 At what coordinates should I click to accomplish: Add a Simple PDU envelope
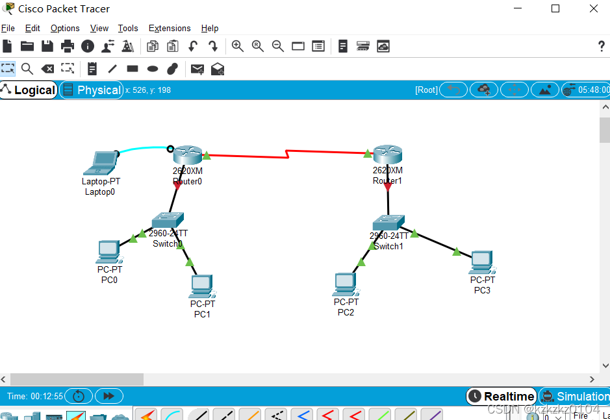(x=197, y=69)
